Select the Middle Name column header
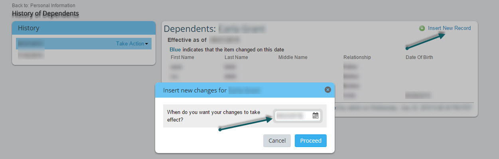 [293, 57]
